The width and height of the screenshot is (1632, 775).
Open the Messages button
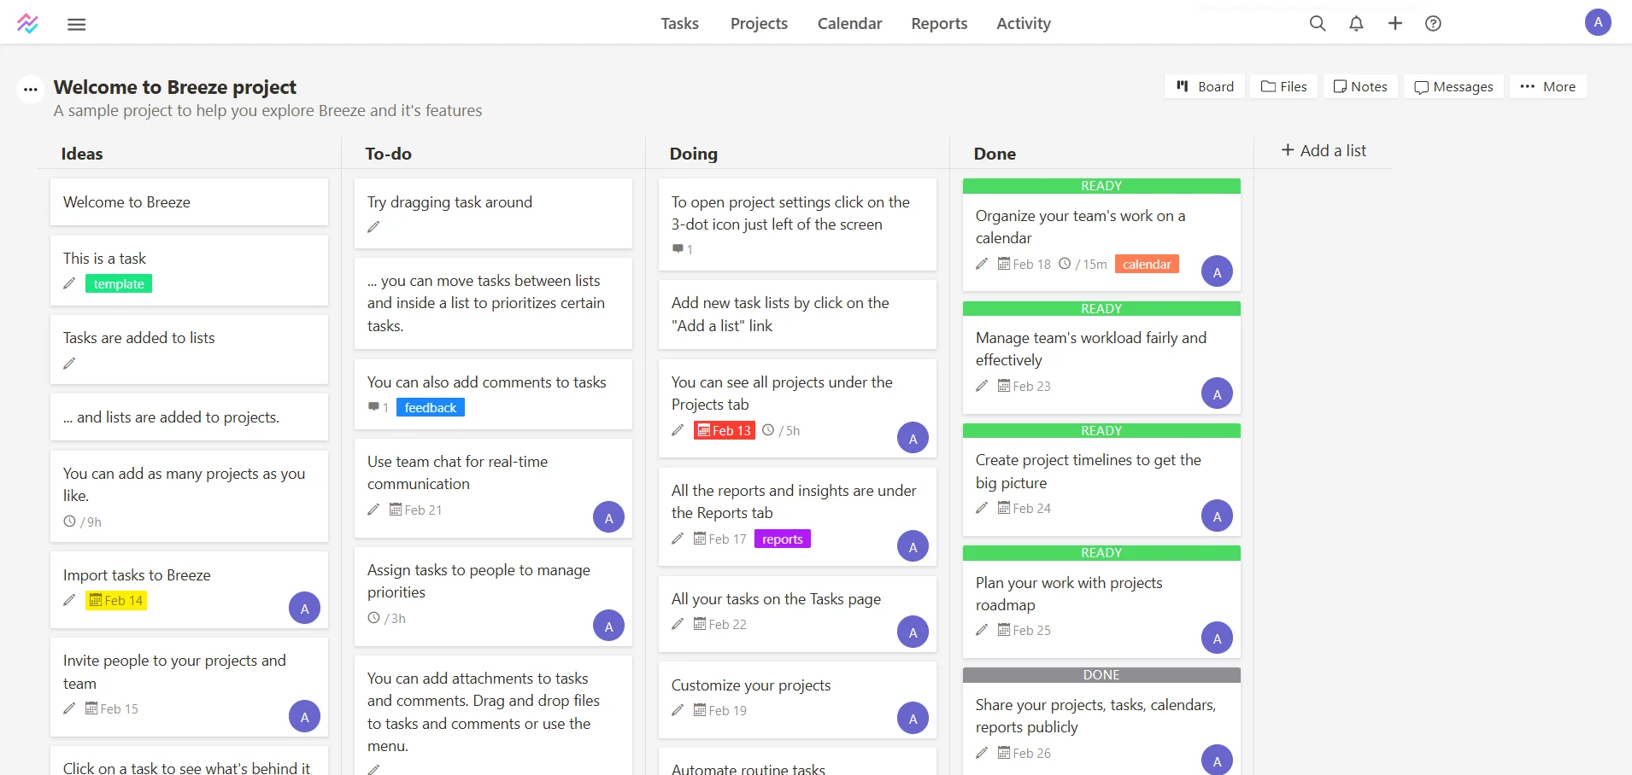(x=1453, y=86)
